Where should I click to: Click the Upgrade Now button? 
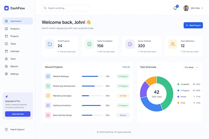click(x=18, y=114)
